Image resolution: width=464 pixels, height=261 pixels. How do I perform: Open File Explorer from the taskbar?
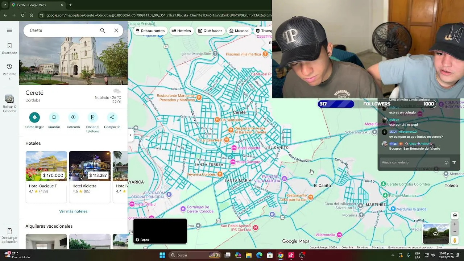point(249,255)
